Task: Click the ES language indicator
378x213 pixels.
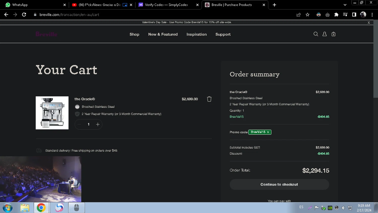Action: point(301,207)
